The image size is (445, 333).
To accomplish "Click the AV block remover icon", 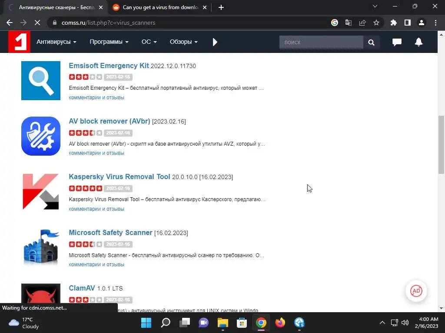I will click(41, 136).
